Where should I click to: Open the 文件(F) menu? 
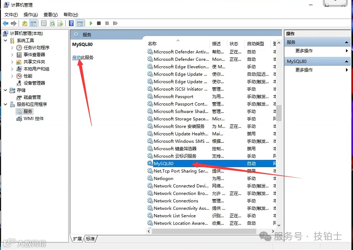(x=11, y=15)
